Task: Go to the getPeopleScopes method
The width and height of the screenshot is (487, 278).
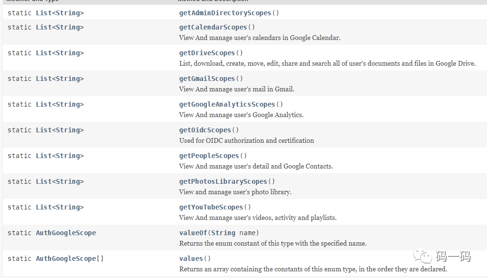Action: 209,156
